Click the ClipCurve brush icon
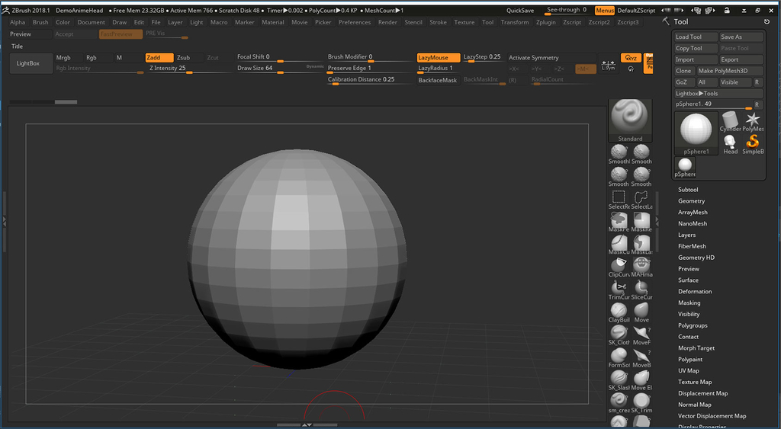 pos(619,265)
